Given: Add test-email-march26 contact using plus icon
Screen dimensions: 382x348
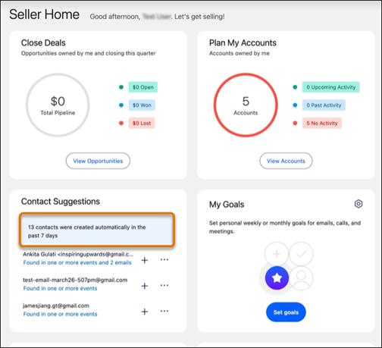Looking at the screenshot, I should (x=145, y=286).
